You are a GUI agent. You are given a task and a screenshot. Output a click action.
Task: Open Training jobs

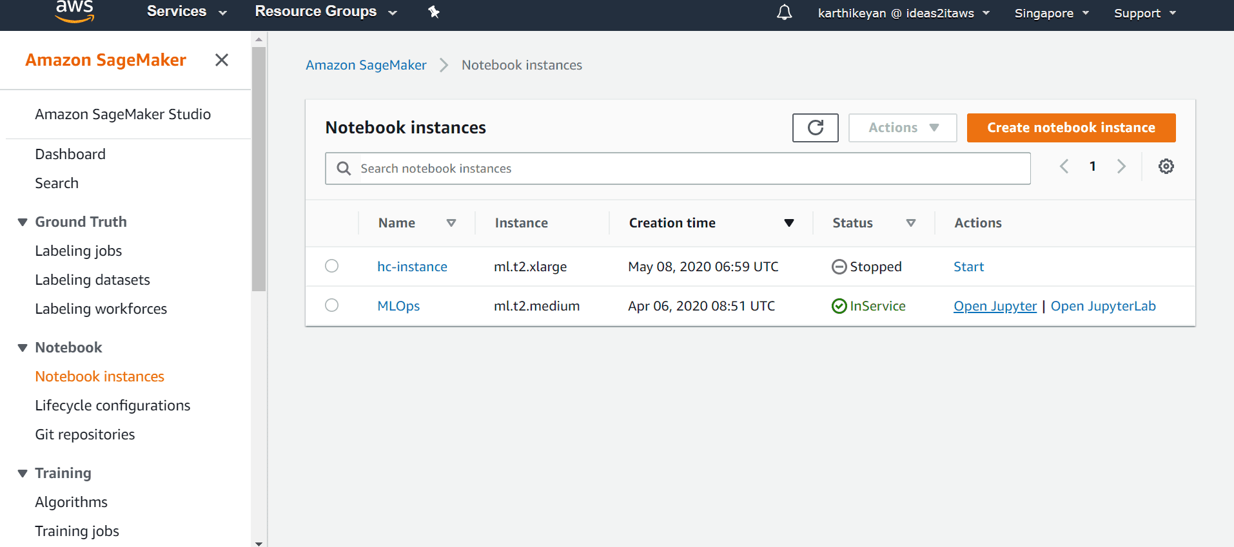tap(77, 531)
